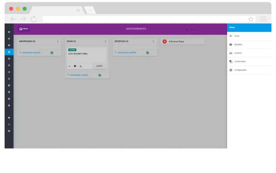Click green check in ANIVERSARIO column

click(52, 53)
